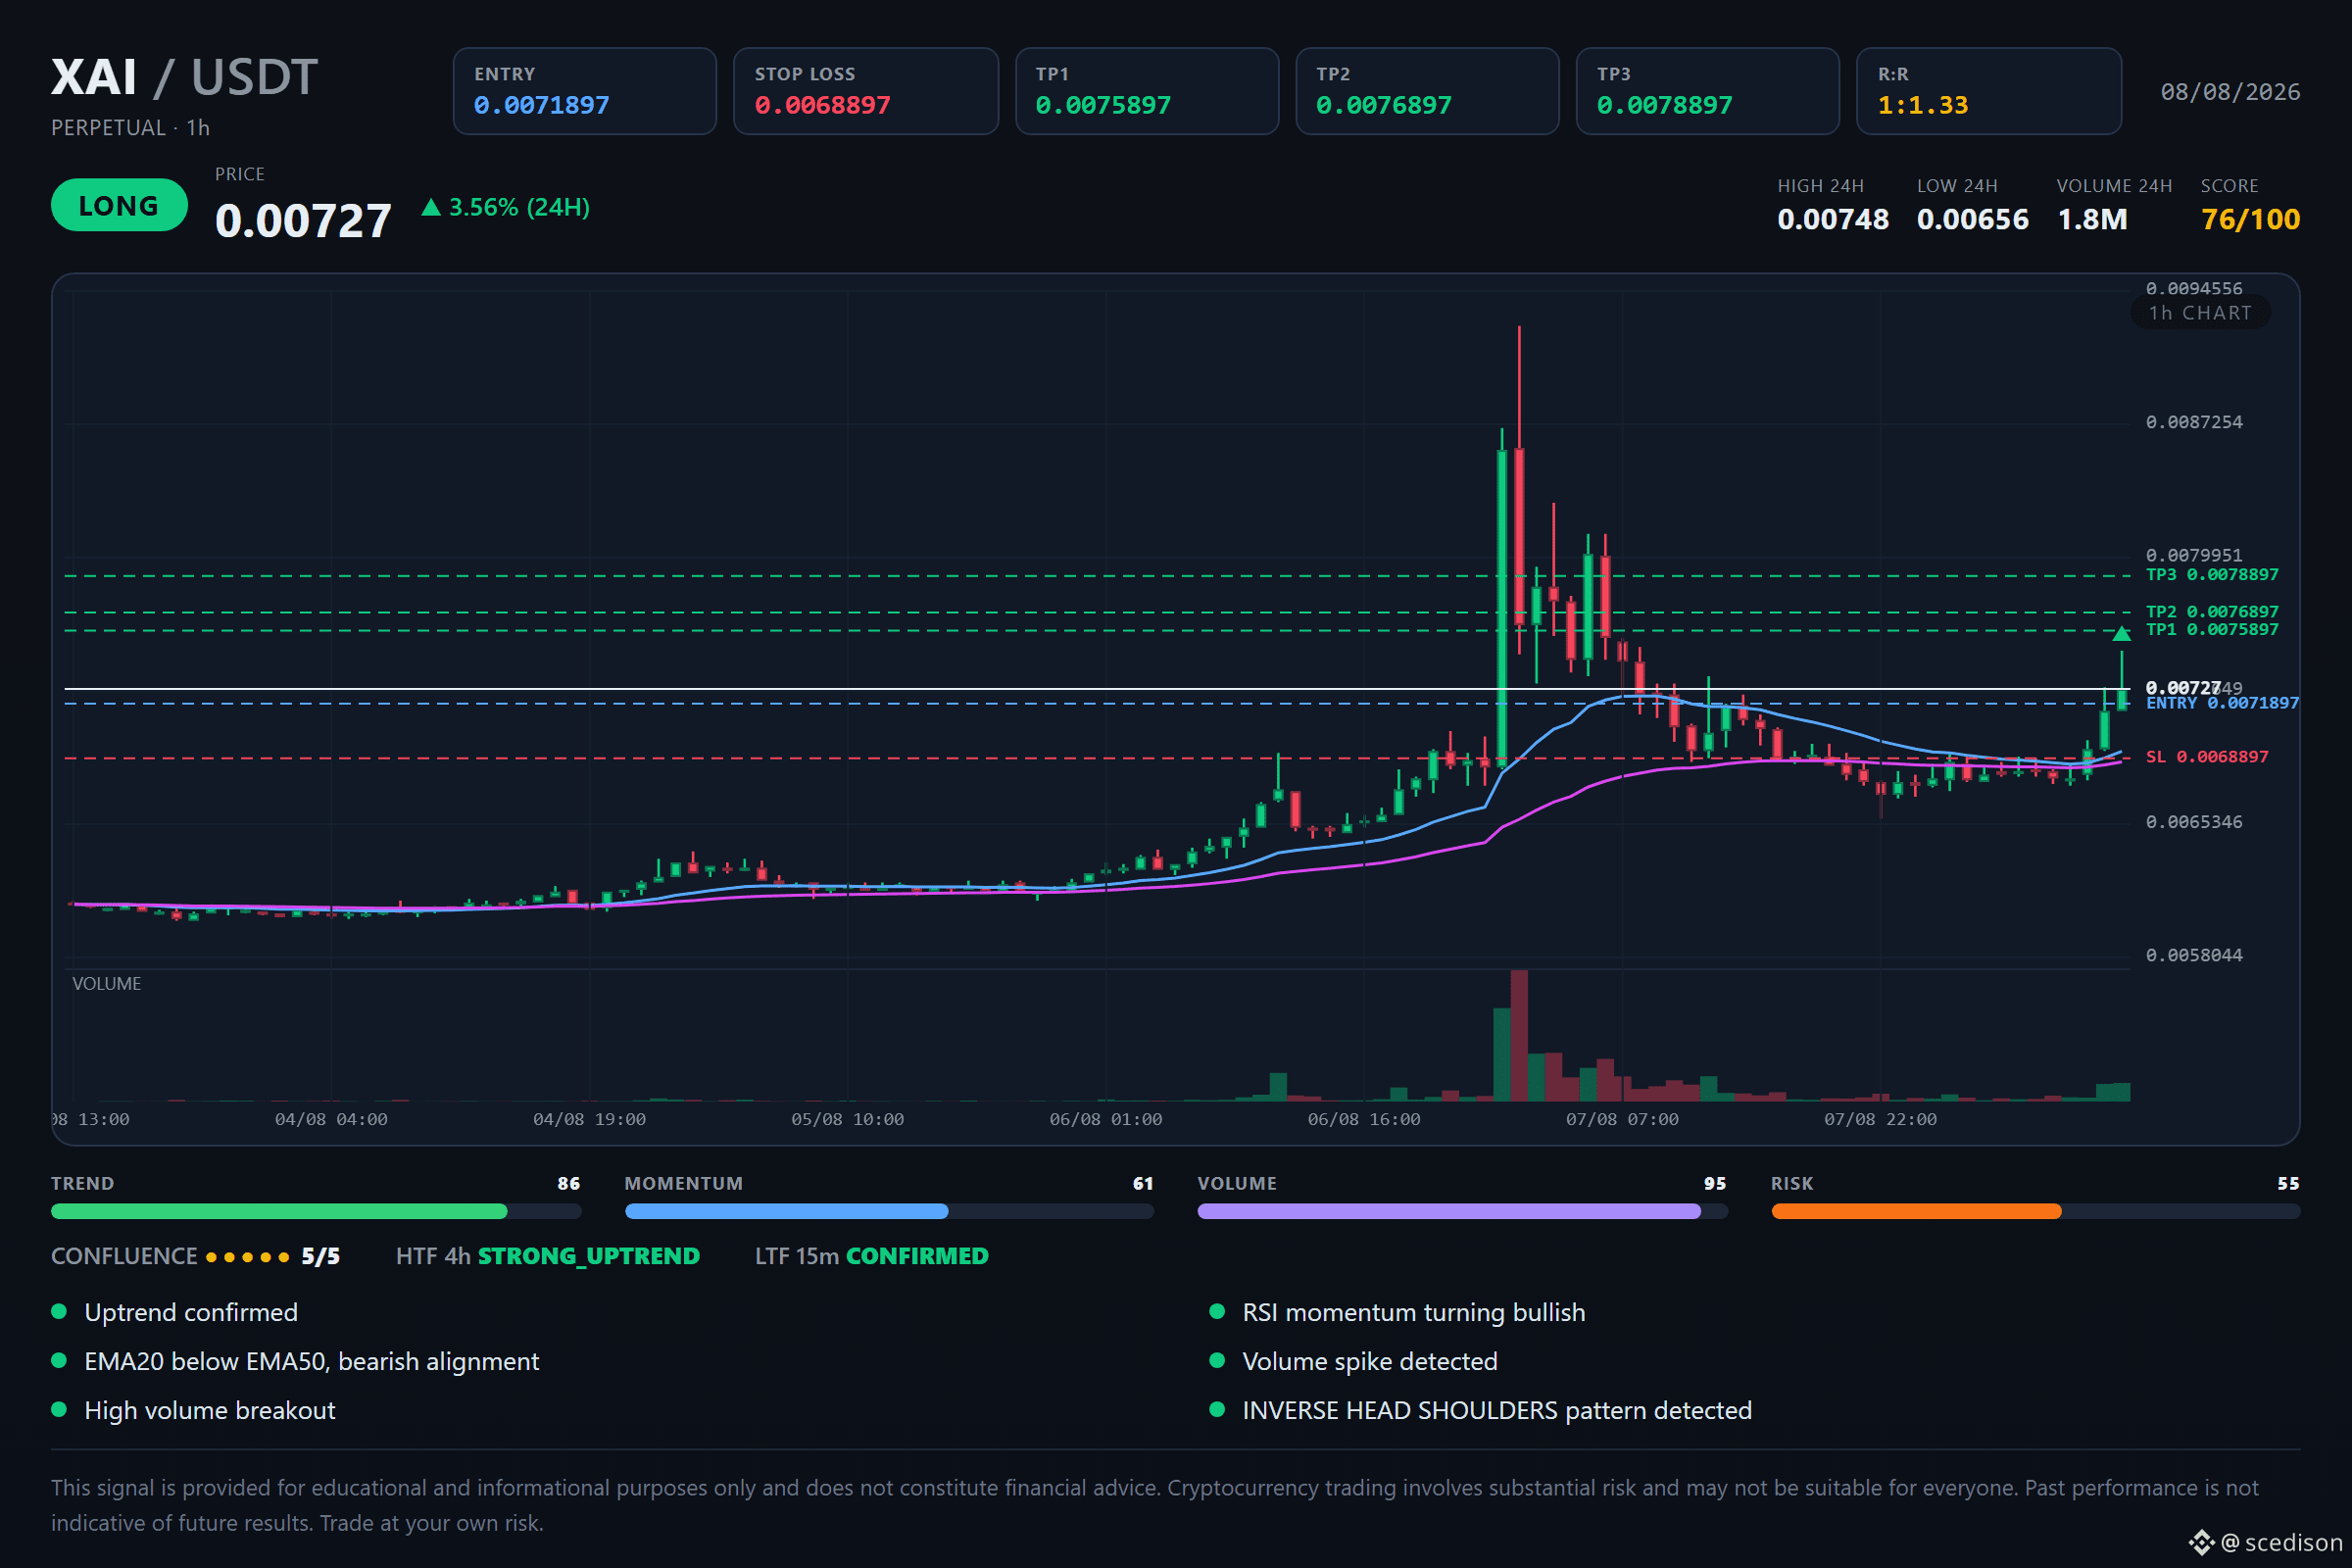Screen dimensions: 2352x1568
Task: Select the TP2 0.0076897 card
Action: [1427, 91]
